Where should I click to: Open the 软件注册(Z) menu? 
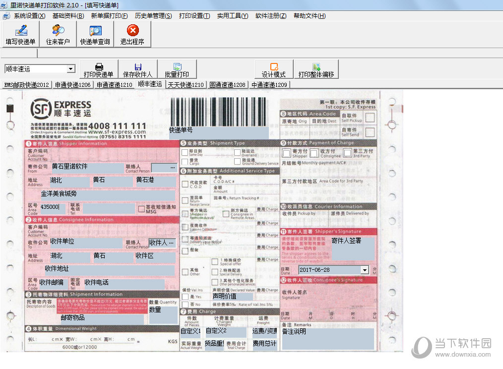pyautogui.click(x=271, y=16)
